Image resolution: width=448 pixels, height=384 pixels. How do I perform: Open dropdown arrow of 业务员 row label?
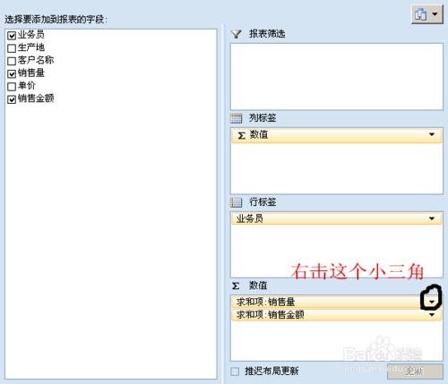[432, 218]
